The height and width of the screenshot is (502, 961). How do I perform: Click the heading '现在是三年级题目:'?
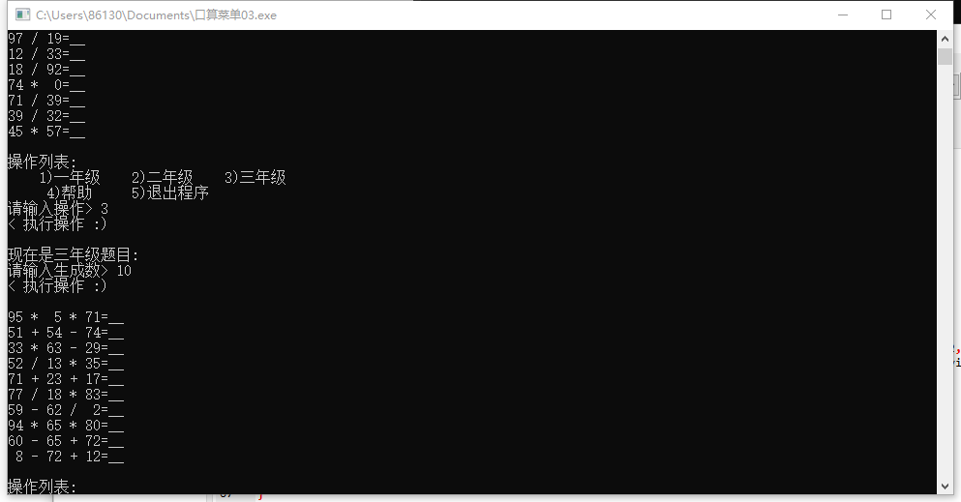pyautogui.click(x=74, y=254)
